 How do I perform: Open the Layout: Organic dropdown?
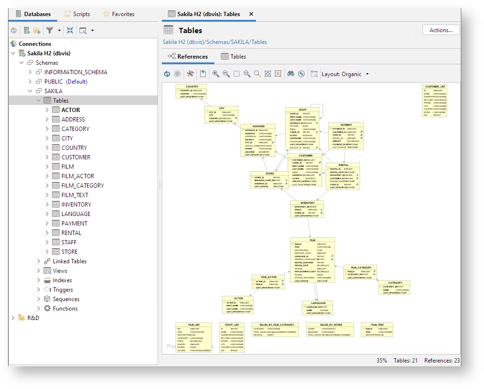(345, 74)
